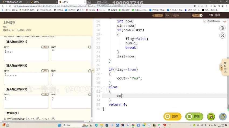Open the 题目列表 side panel tab
This screenshot has width=229, height=128.
(x=225, y=67)
